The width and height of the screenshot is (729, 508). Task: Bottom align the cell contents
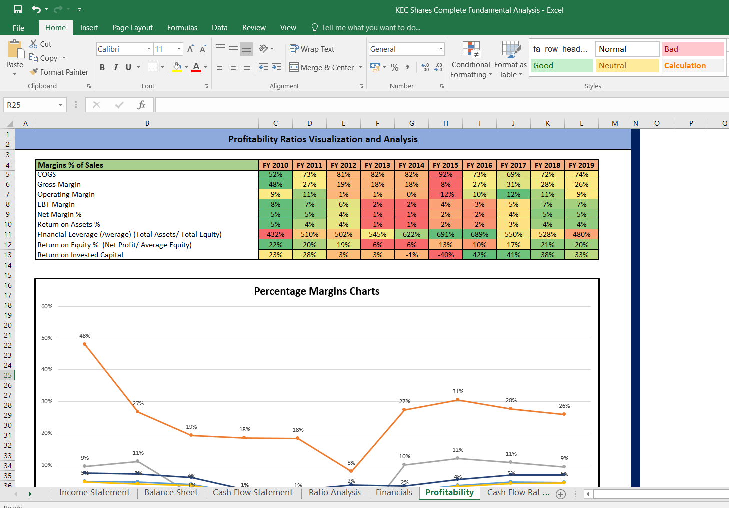pyautogui.click(x=246, y=48)
